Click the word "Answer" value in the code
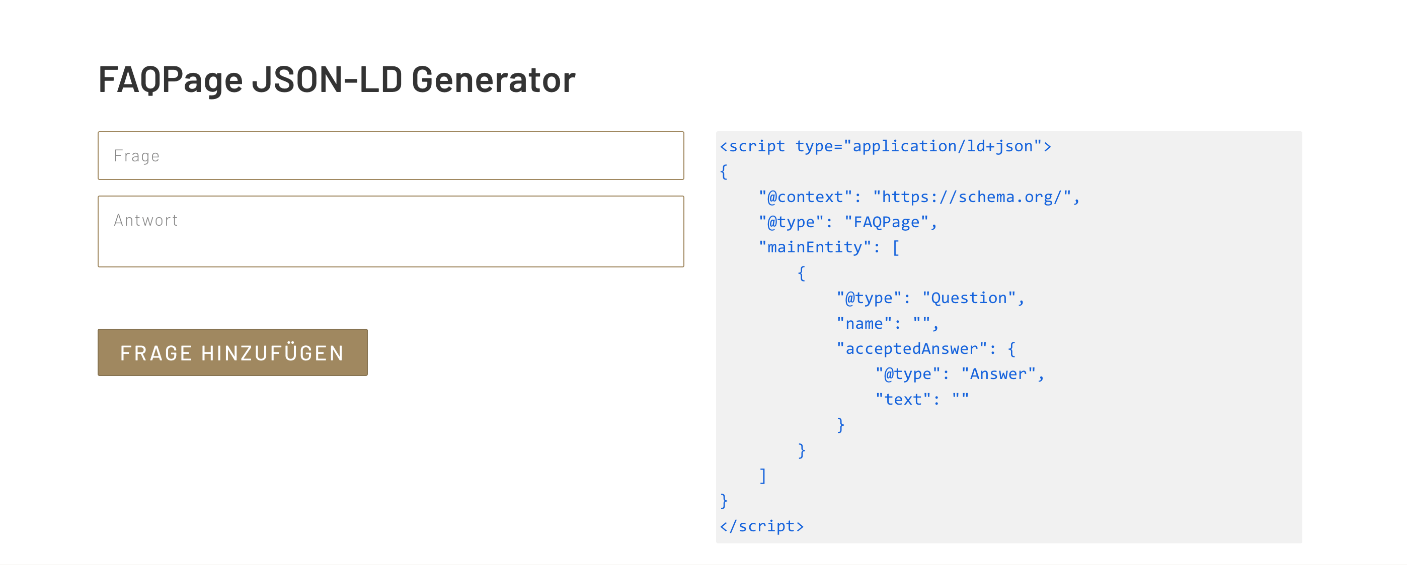Image resolution: width=1407 pixels, height=565 pixels. point(998,374)
